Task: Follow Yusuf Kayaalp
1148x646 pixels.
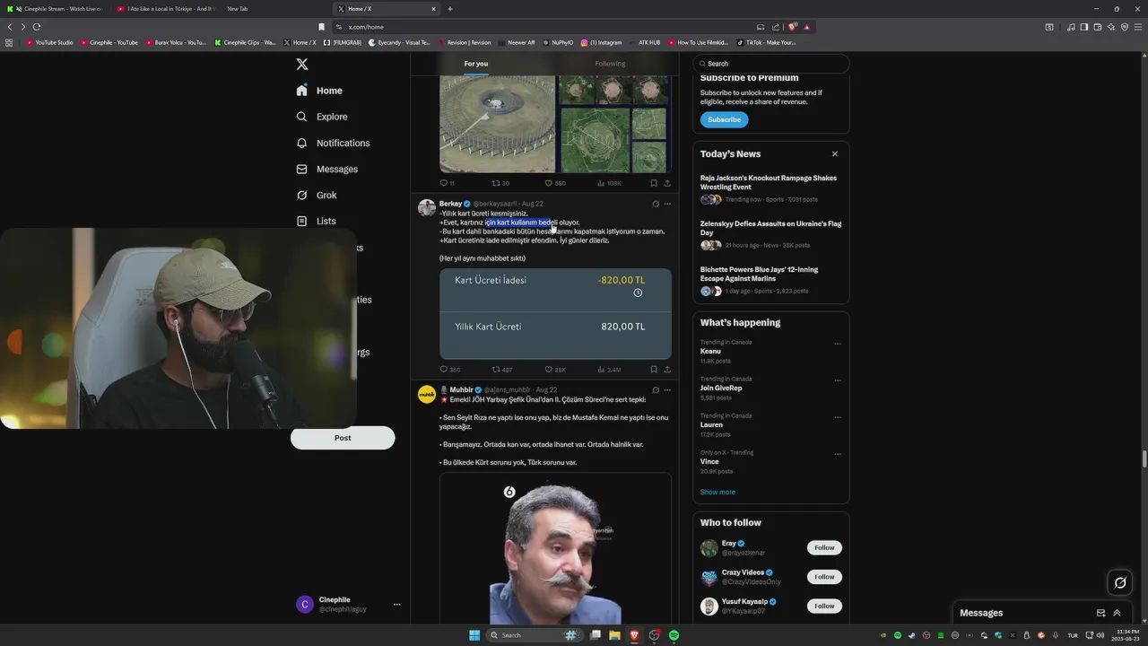Action: click(x=824, y=606)
